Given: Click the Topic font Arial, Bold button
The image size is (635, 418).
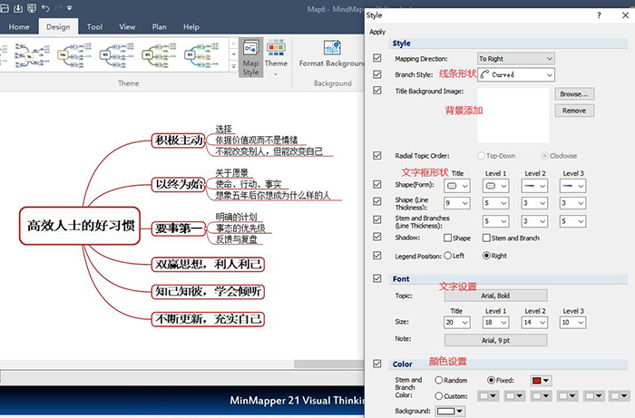Looking at the screenshot, I should click(495, 296).
